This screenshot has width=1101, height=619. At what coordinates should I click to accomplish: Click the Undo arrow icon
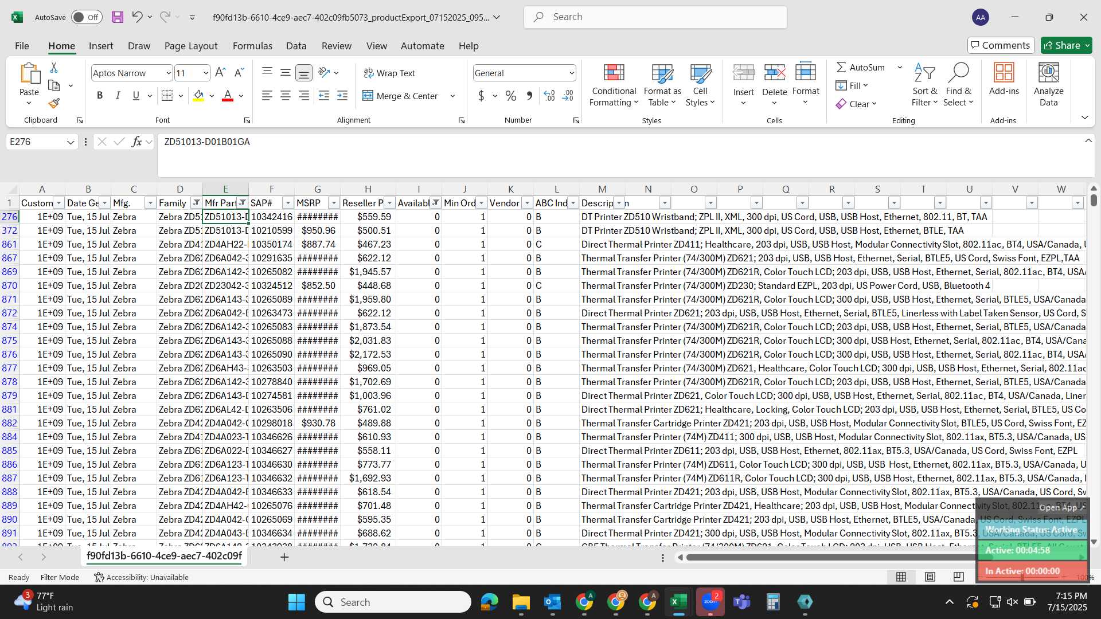[x=137, y=17]
